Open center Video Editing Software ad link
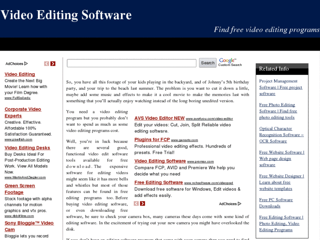This screenshot has width=320, height=240. tap(160, 161)
